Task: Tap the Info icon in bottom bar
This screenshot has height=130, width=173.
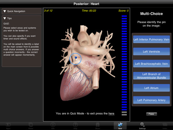Action: point(53,126)
